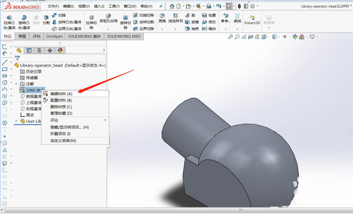Image resolution: width=353 pixels, height=214 pixels.
Task: Open the 曲线 curves tool
Action: (x=237, y=18)
